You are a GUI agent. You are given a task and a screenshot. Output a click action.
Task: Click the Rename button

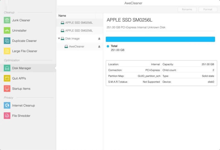click(187, 9)
